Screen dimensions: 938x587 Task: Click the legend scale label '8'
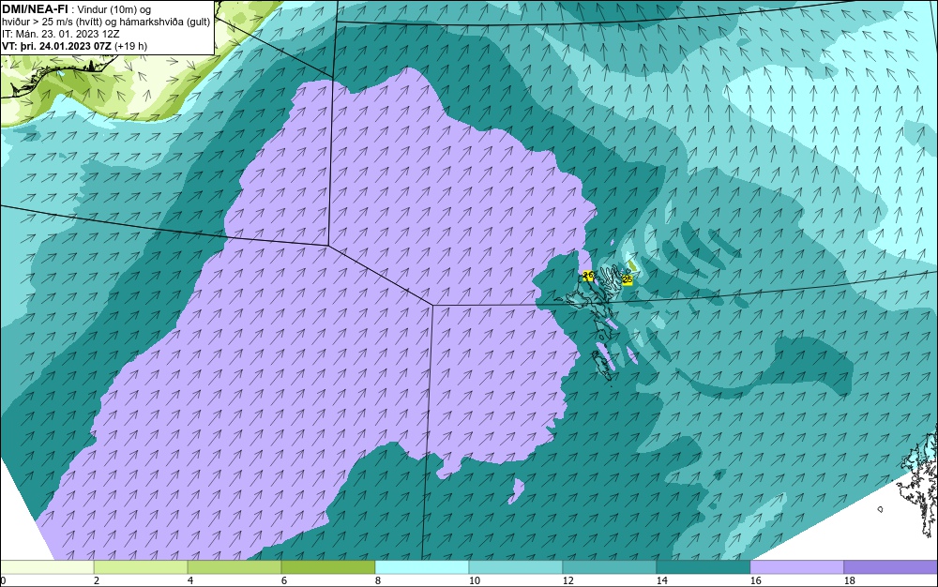(x=377, y=580)
